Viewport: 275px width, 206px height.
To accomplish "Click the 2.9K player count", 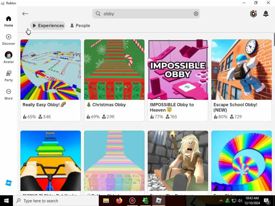I will pyautogui.click(x=108, y=117).
